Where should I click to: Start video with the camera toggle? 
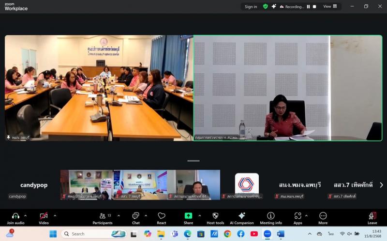click(x=44, y=218)
